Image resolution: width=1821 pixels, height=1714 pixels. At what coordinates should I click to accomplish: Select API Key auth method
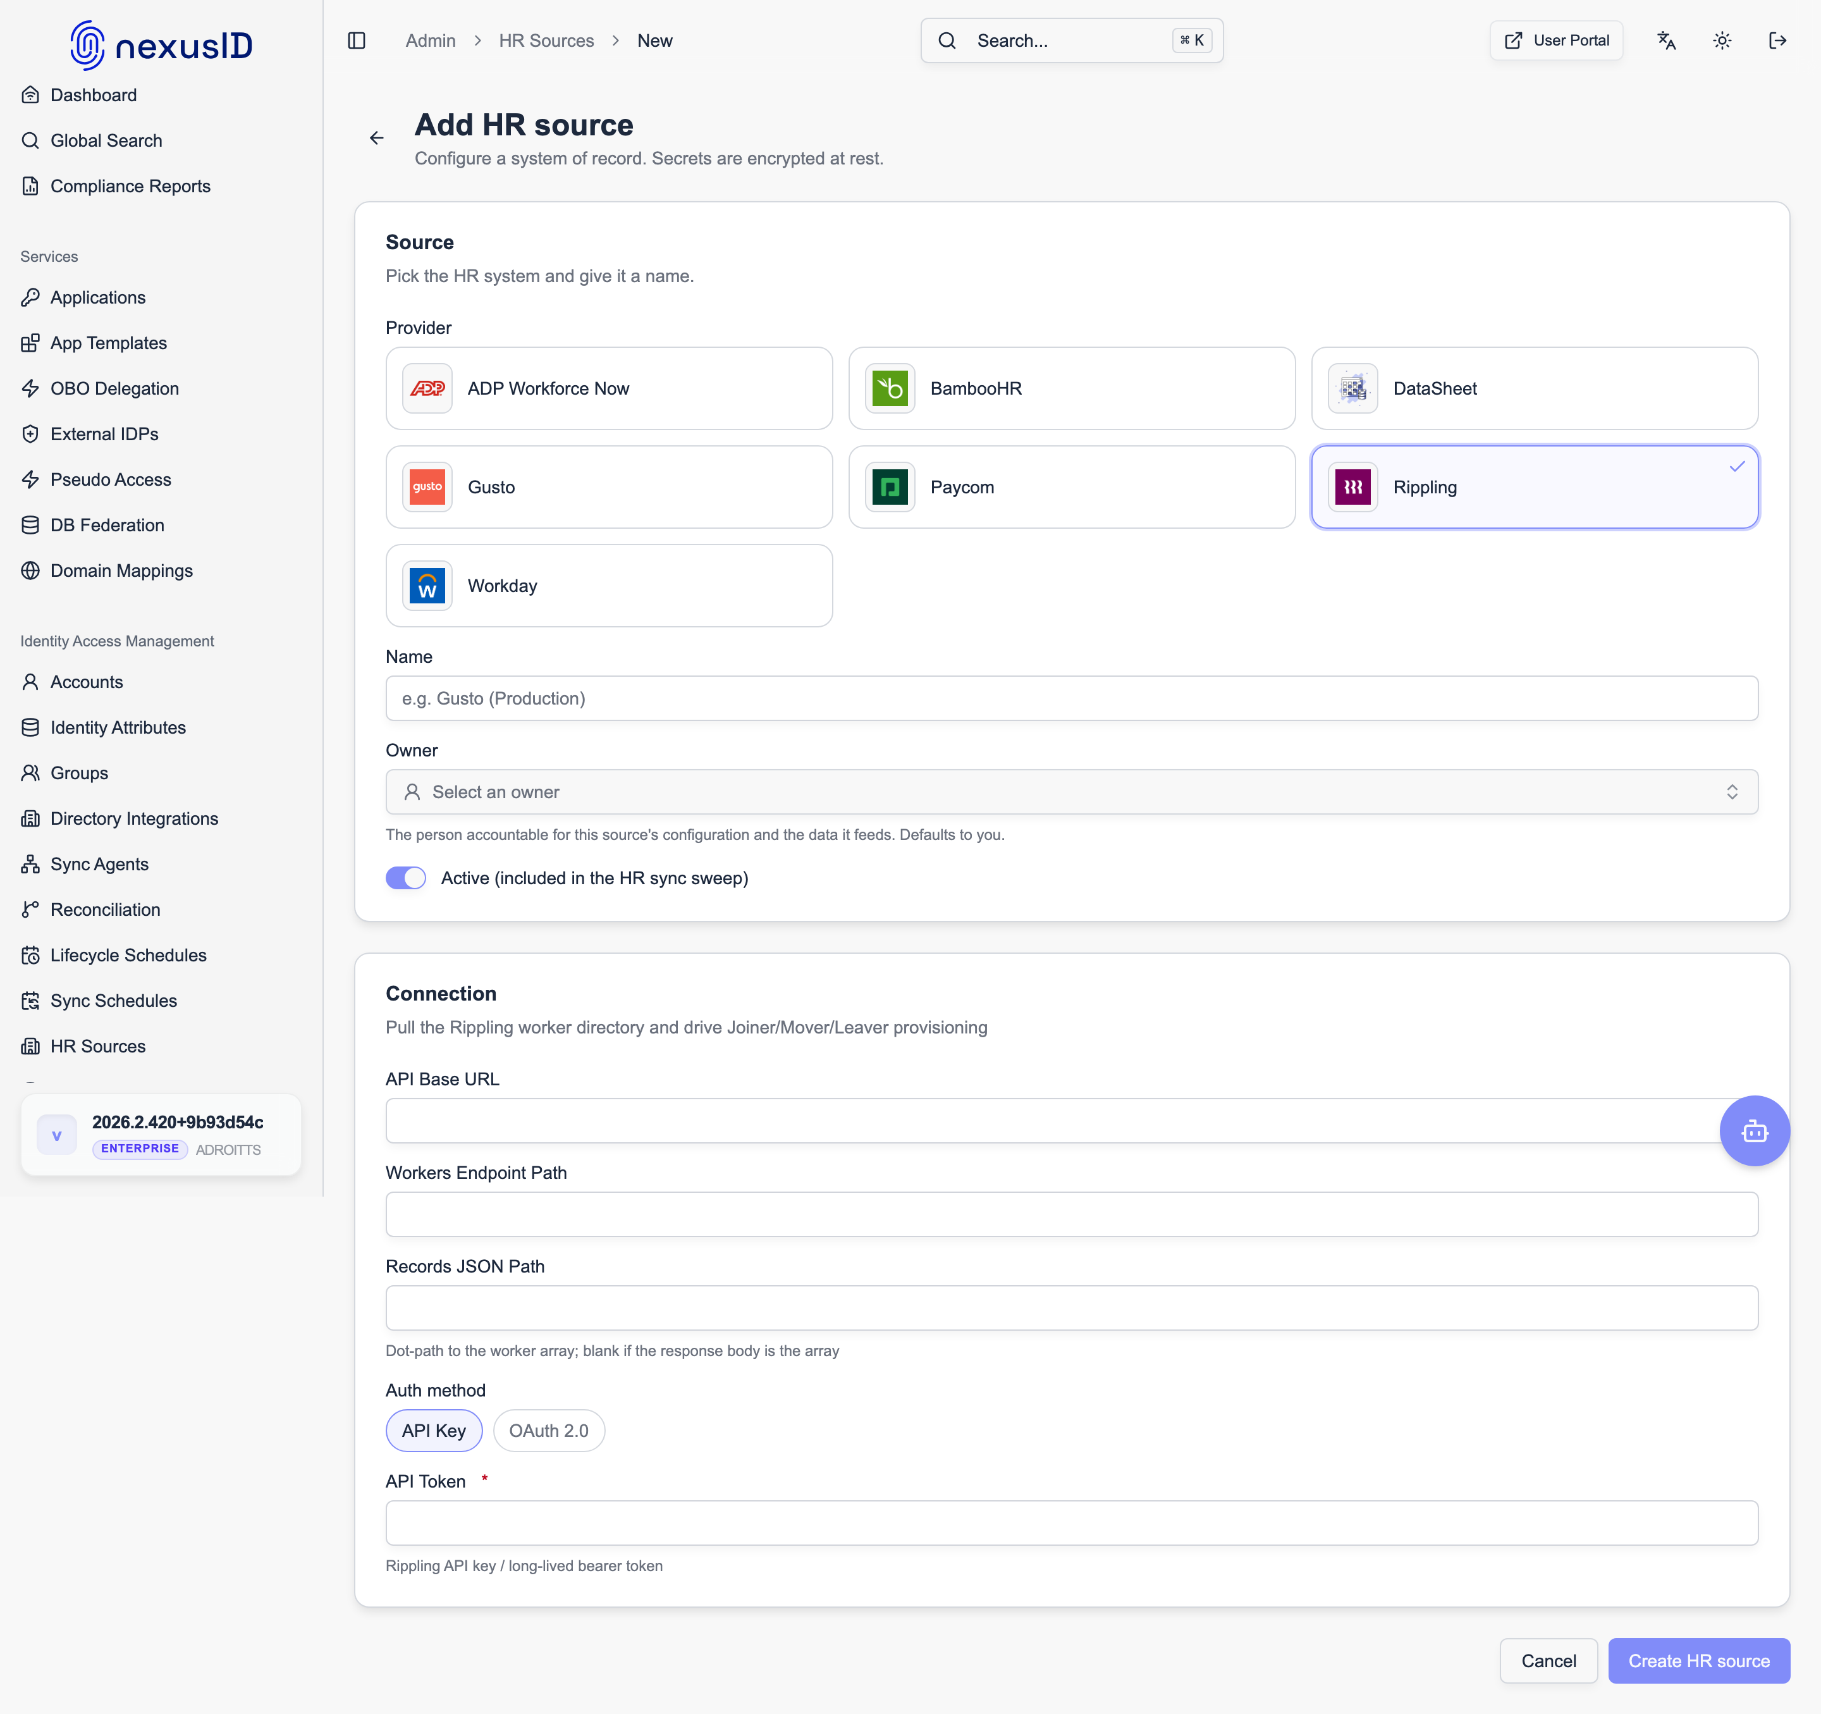click(x=434, y=1431)
